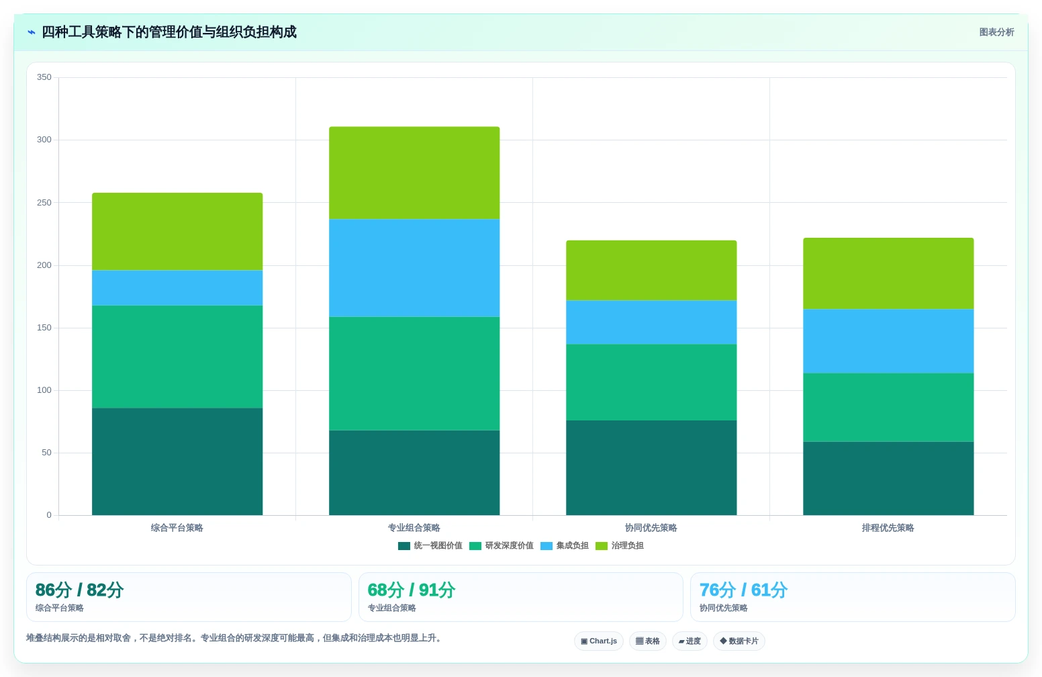
Task: Click the lightning icon beside the chart title
Action: coord(32,32)
